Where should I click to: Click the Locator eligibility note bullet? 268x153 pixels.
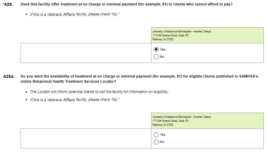pyautogui.click(x=99, y=92)
